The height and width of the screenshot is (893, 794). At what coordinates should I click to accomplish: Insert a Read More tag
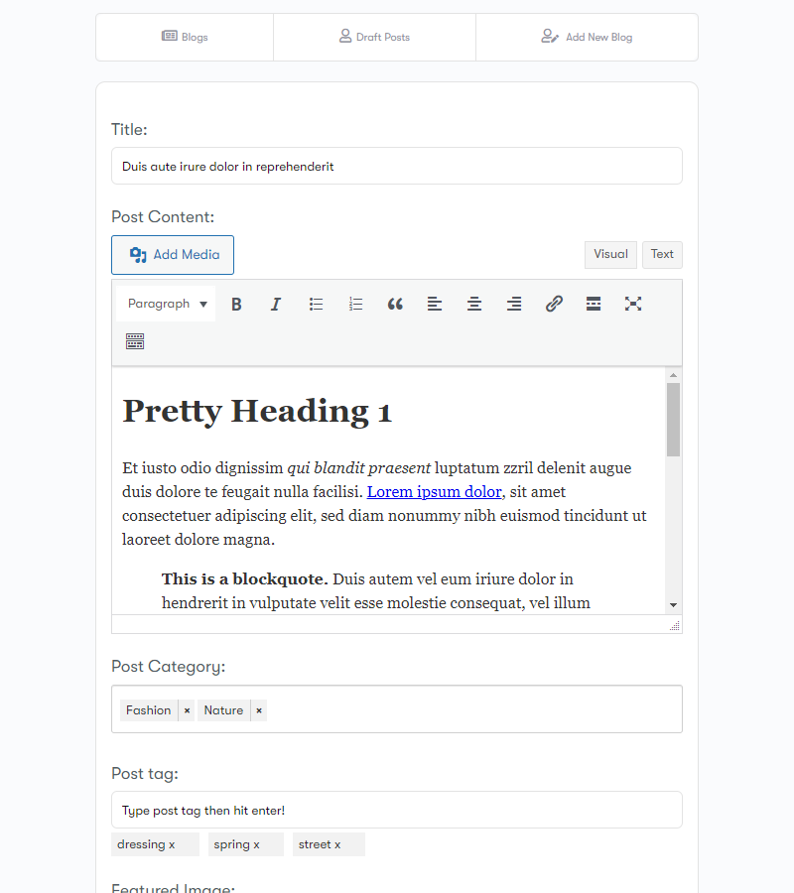coord(594,304)
